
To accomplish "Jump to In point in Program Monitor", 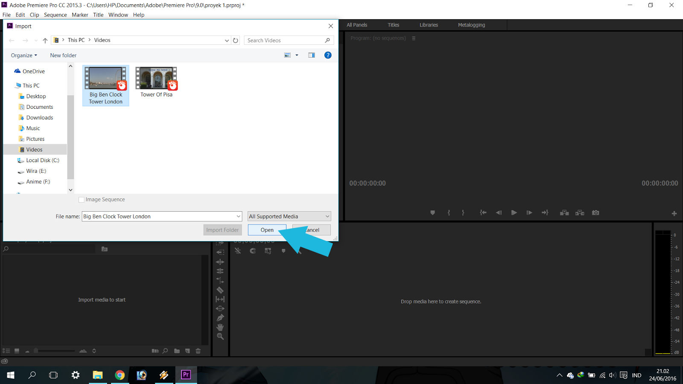I will (x=483, y=212).
